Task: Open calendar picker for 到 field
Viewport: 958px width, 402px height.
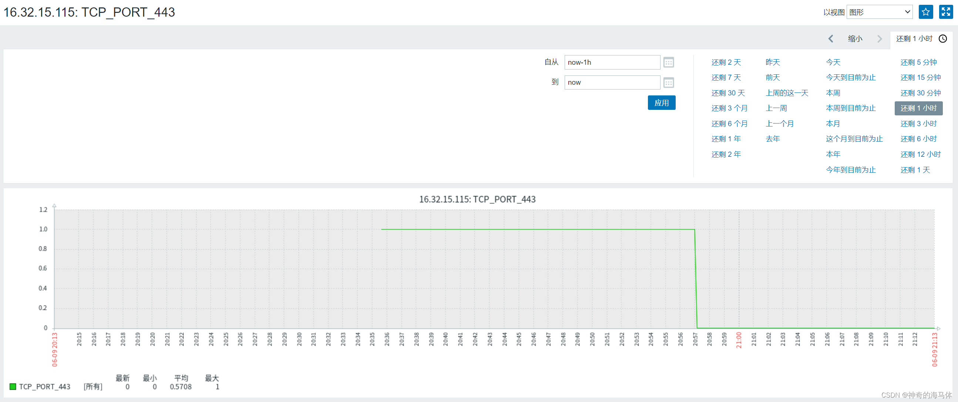Action: tap(668, 82)
